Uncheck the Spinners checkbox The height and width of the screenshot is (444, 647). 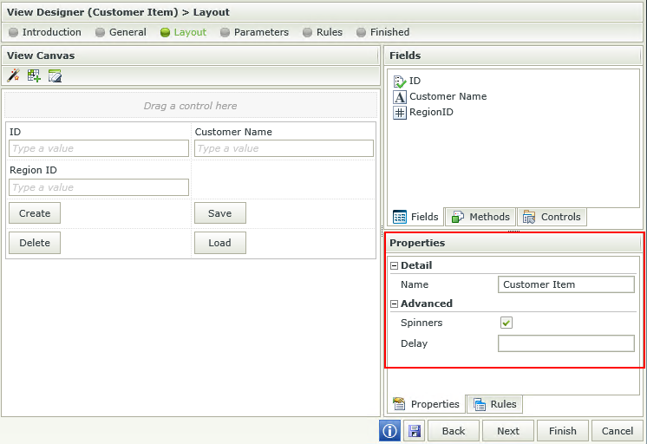(x=506, y=323)
